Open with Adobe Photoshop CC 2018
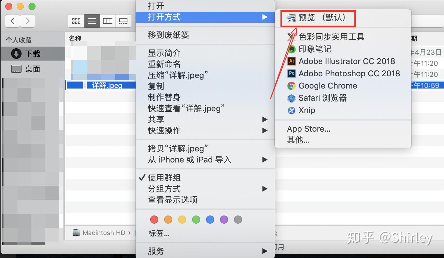This screenshot has width=444, height=258. 343,73
